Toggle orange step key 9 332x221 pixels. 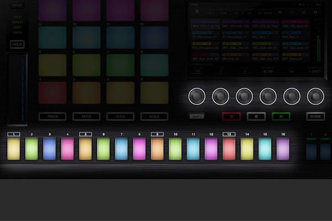(x=157, y=149)
